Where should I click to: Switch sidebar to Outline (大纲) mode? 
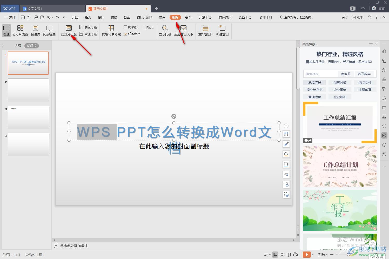[x=18, y=46]
